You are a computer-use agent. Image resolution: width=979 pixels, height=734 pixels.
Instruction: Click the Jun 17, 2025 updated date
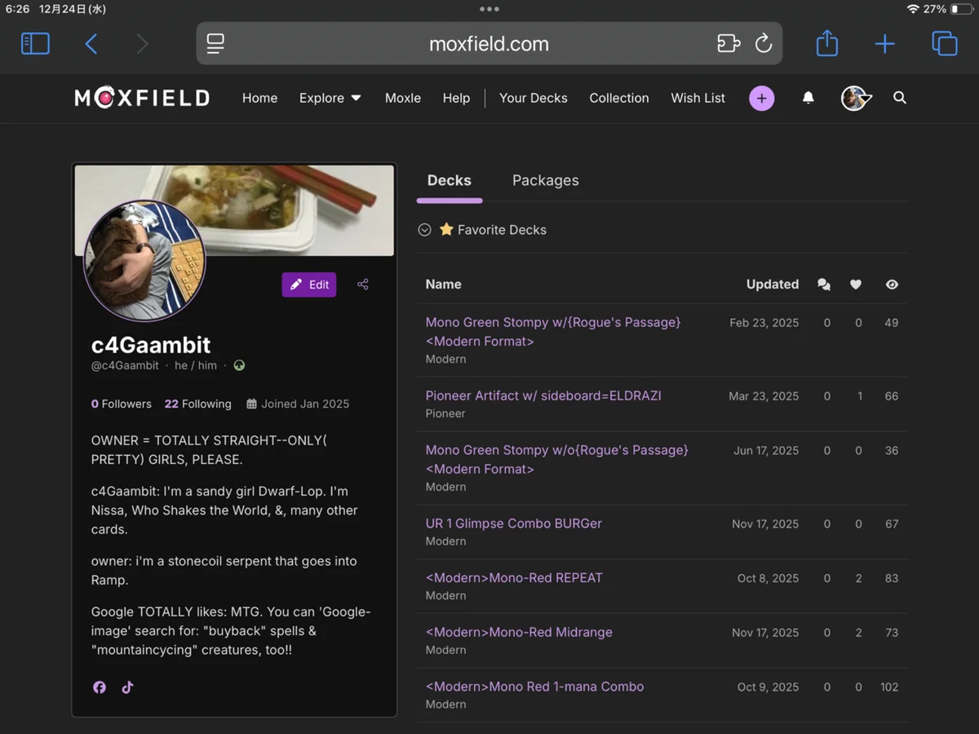click(x=766, y=450)
